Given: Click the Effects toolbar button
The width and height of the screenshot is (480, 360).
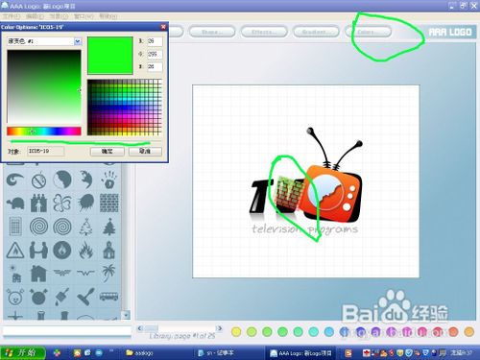Looking at the screenshot, I should (264, 32).
